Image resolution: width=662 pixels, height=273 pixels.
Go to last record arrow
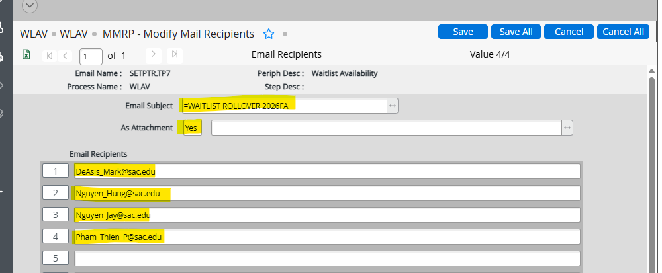point(175,54)
